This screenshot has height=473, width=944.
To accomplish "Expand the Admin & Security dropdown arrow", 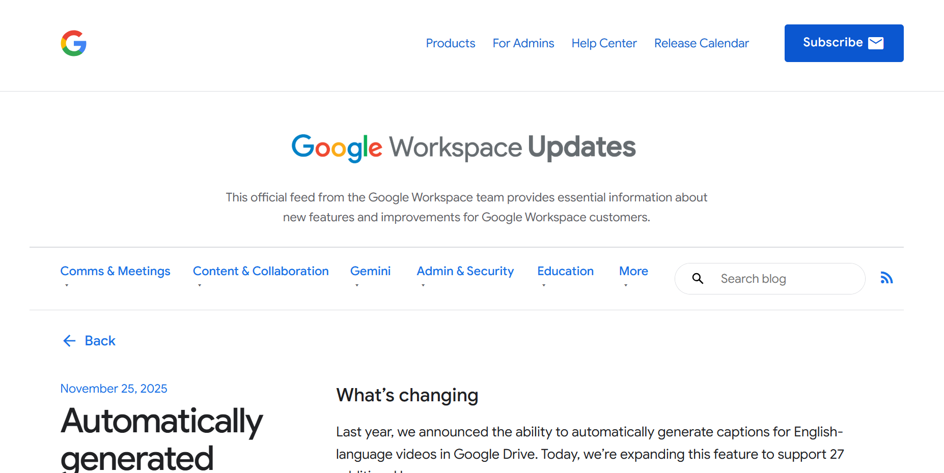I will (x=423, y=285).
